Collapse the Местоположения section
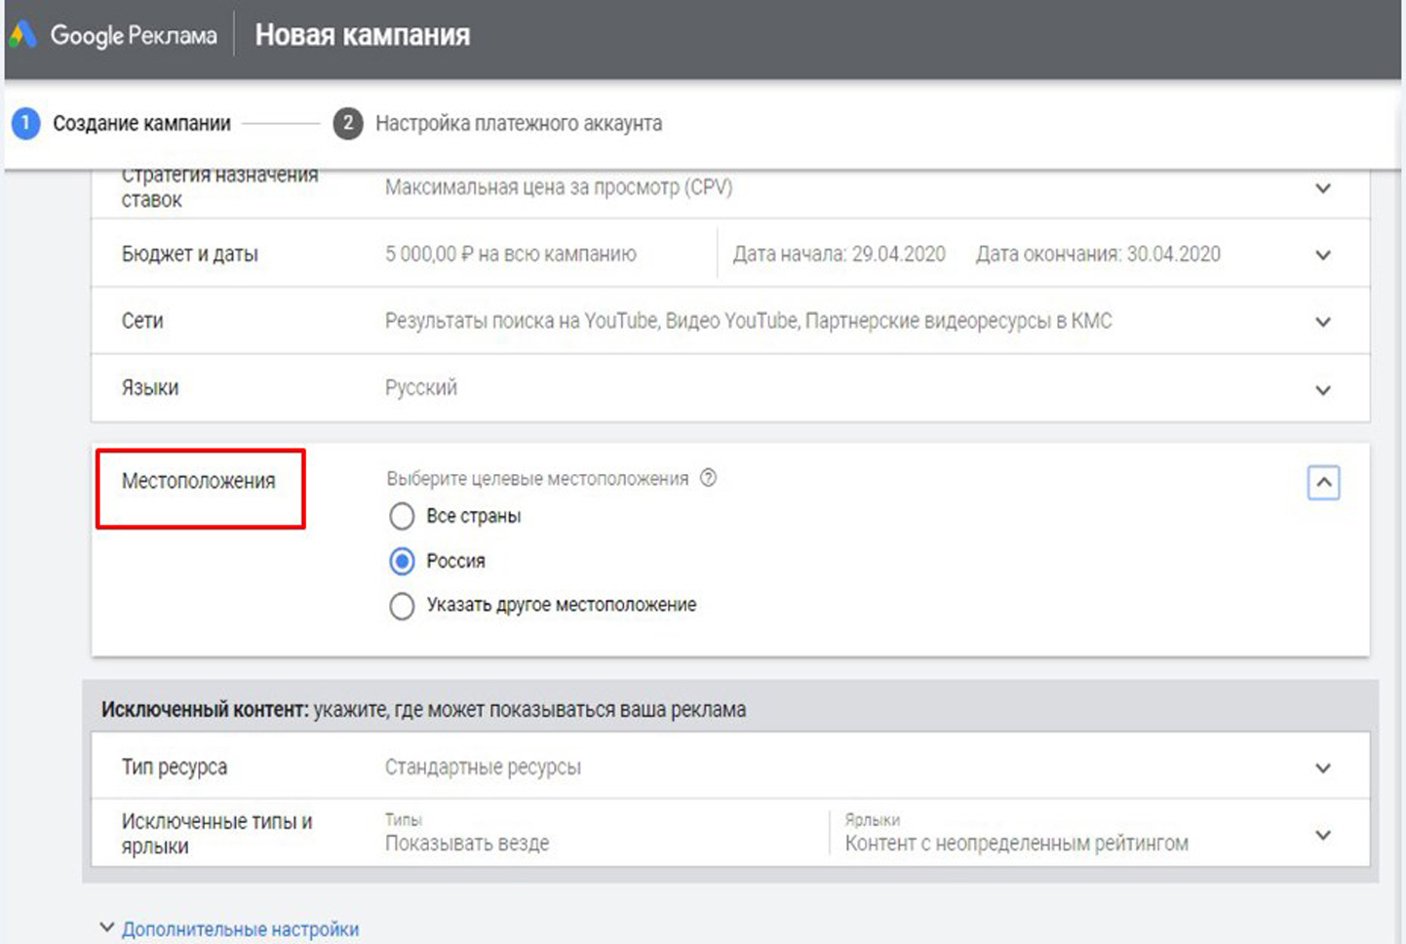1406x944 pixels. pyautogui.click(x=1323, y=483)
